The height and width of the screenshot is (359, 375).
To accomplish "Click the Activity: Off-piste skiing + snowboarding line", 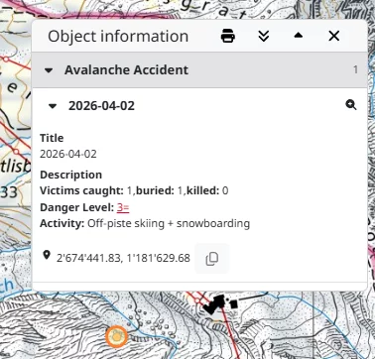I will [145, 224].
